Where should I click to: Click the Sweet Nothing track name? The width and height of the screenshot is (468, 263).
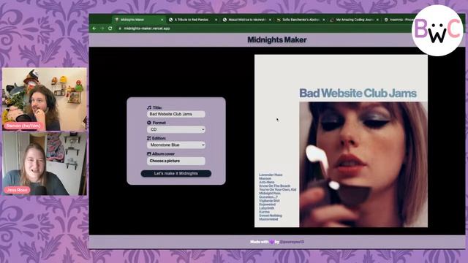pos(271,216)
